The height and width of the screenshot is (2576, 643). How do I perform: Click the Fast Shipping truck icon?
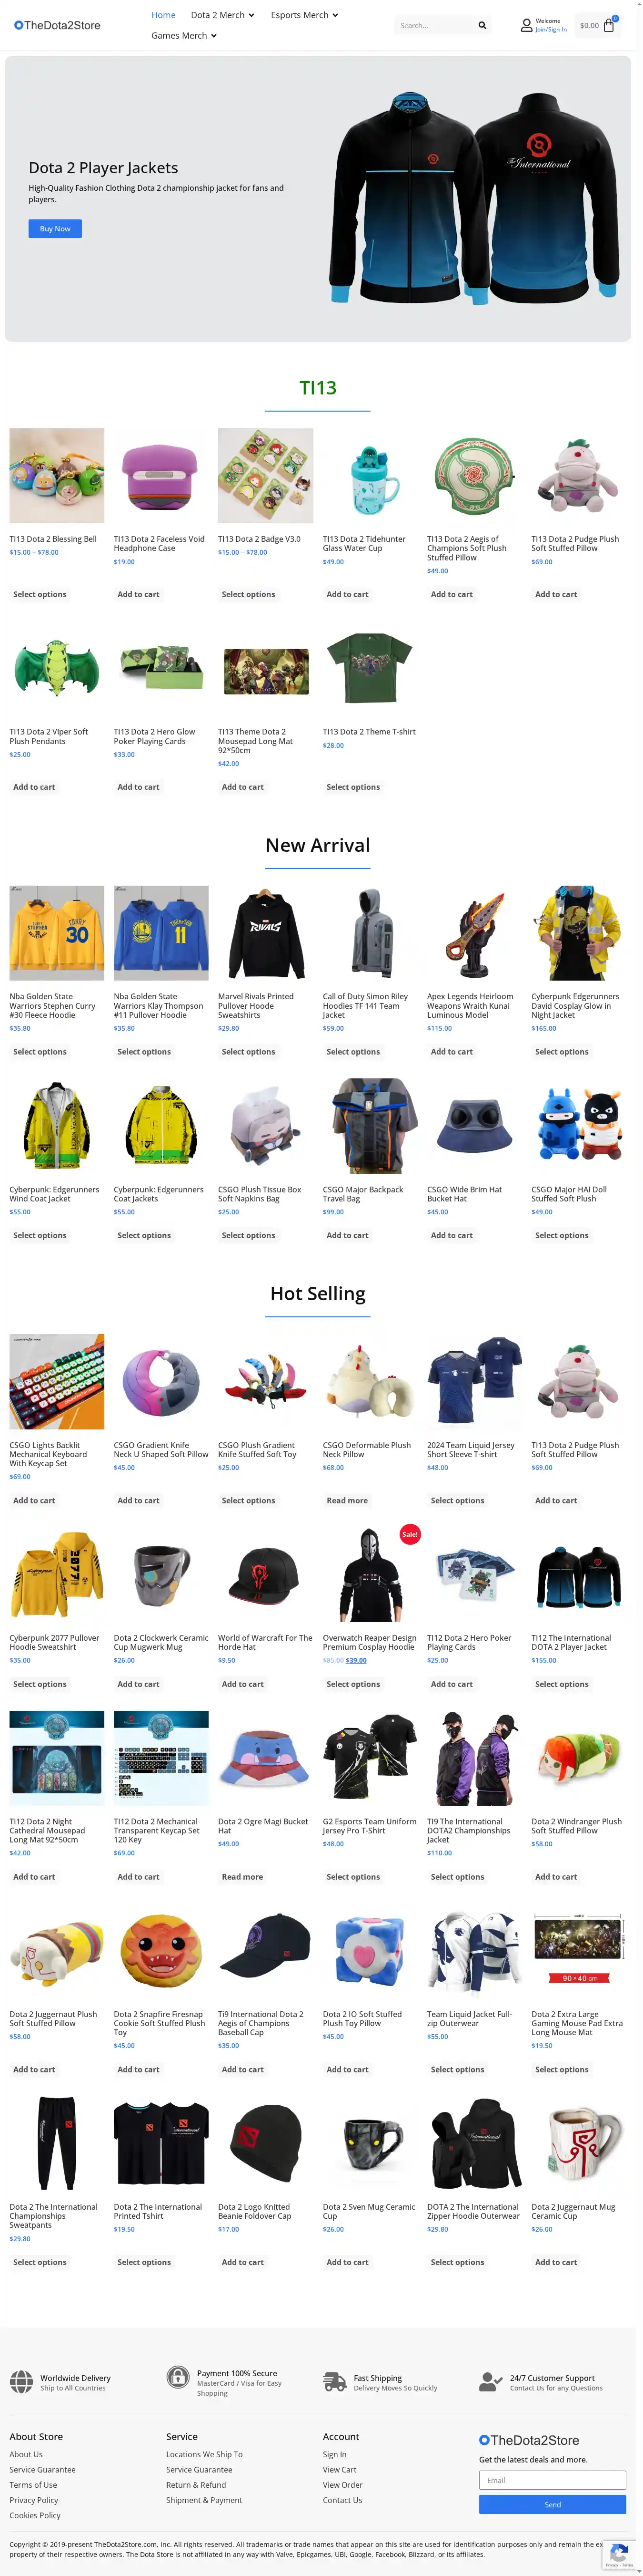coord(334,2382)
